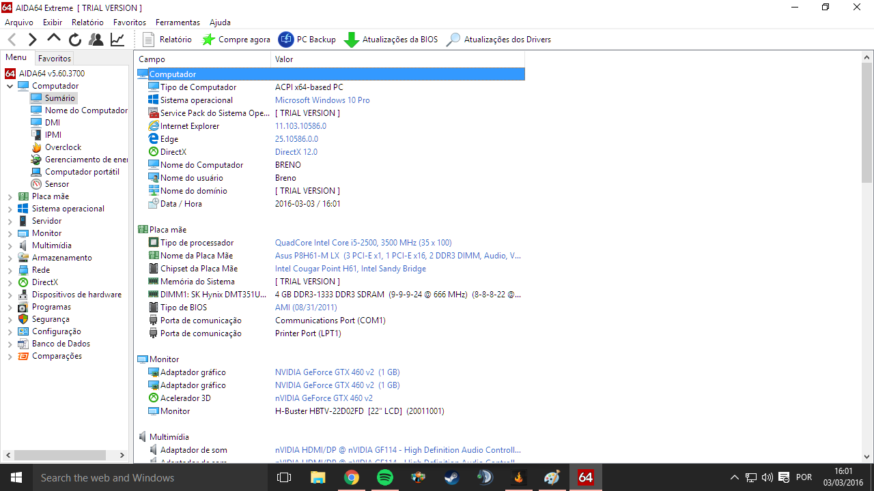Click the AIDA64 v5.60.3700 root item
Screen dimensions: 874x491
tap(52, 74)
